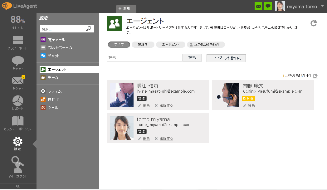Open 堀江 雅功's profile photo
327x190 pixels.
coord(122,95)
